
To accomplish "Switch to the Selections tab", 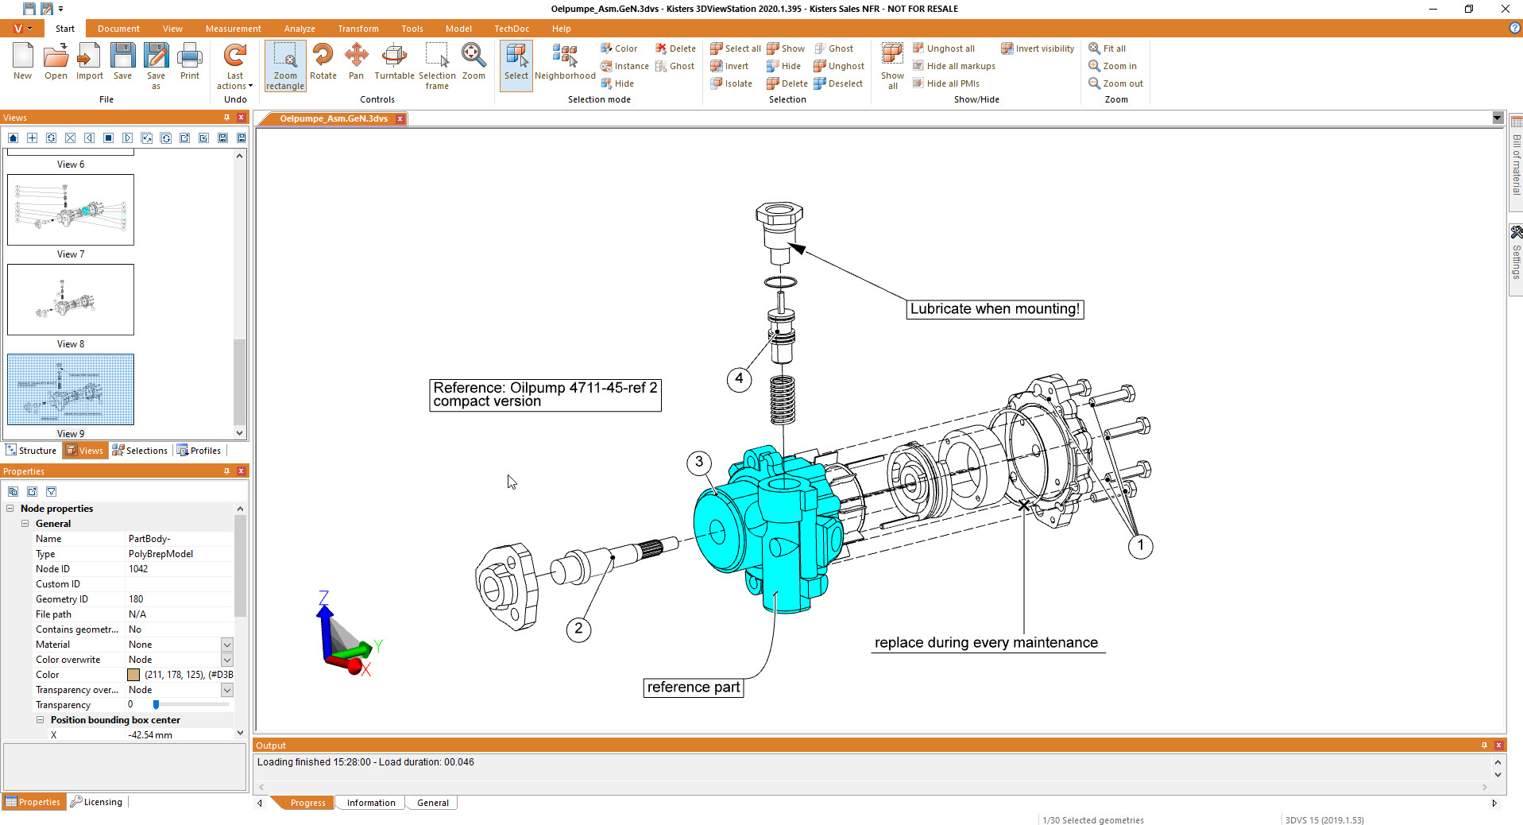I will (x=141, y=451).
